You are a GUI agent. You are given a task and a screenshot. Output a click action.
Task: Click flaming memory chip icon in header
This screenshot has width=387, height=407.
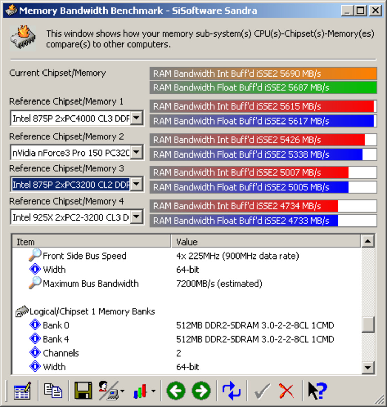(23, 38)
